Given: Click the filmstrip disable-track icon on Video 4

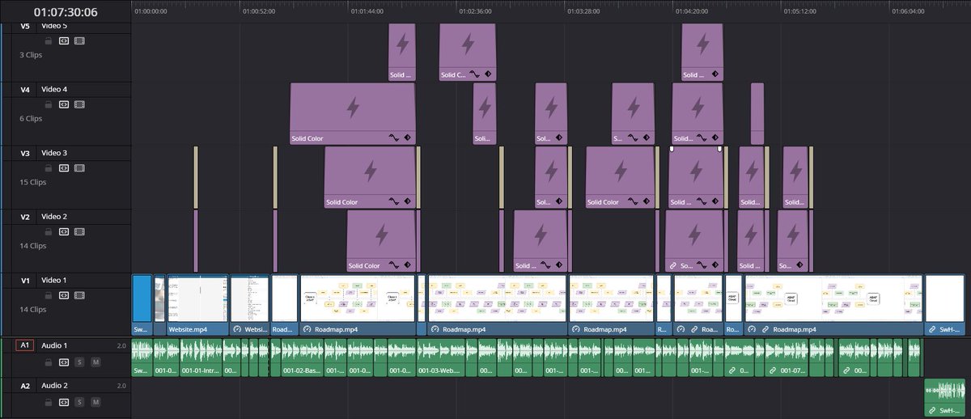Looking at the screenshot, I should (x=79, y=104).
